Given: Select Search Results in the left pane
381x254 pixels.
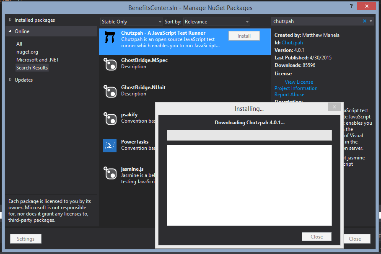Looking at the screenshot, I should [x=32, y=68].
